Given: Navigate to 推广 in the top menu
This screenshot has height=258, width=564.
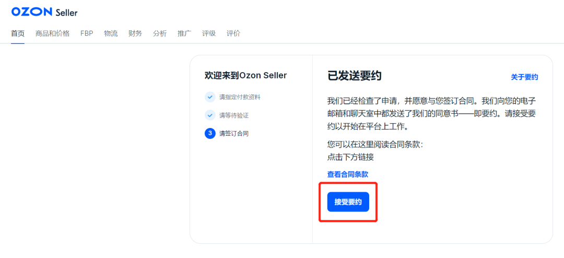Looking at the screenshot, I should click(x=184, y=33).
